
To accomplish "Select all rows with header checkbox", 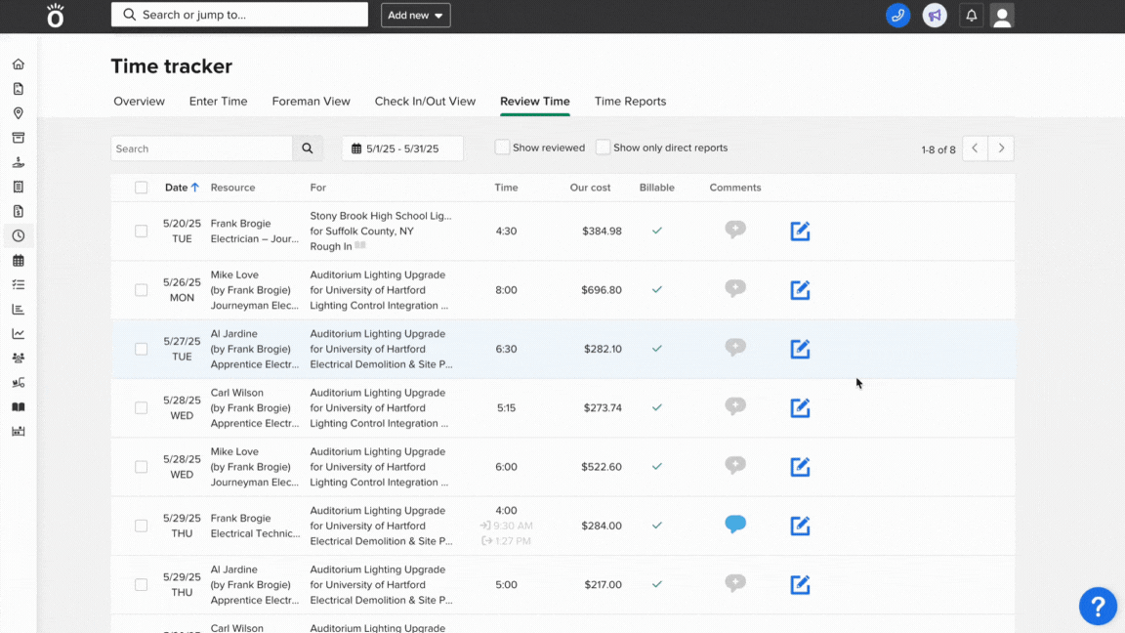I will tap(142, 188).
